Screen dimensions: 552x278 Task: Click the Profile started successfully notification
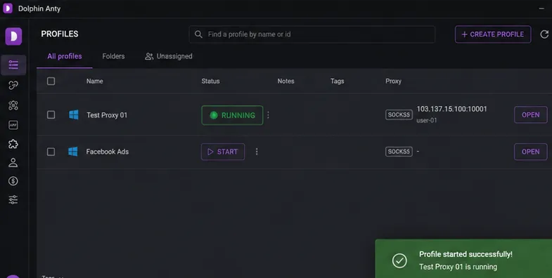pos(463,259)
